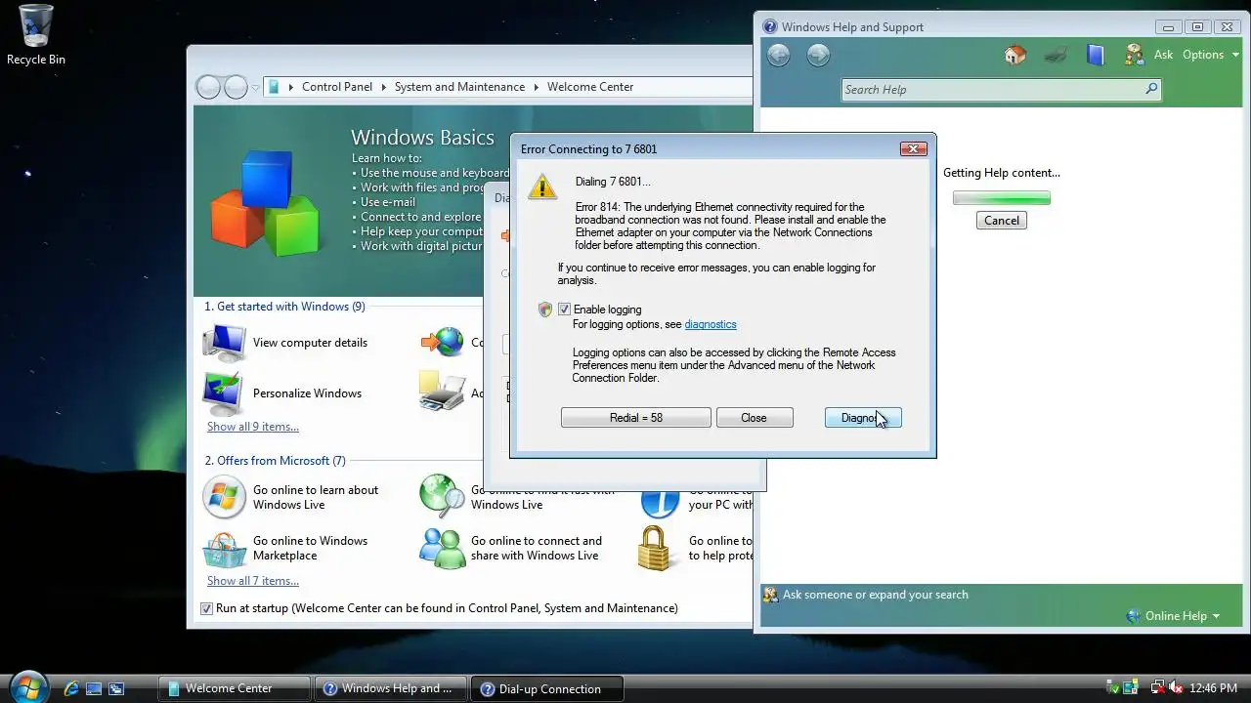1251x703 pixels.
Task: Click Ask in Help toolbar
Action: pos(1163,55)
